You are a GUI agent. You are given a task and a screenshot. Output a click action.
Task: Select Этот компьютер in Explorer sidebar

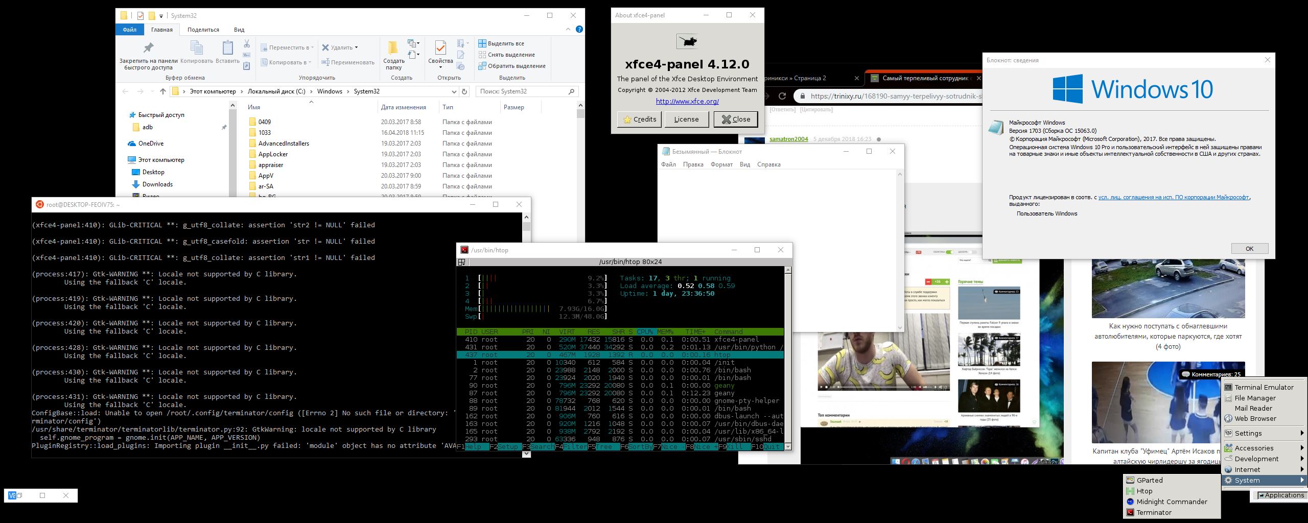click(156, 160)
